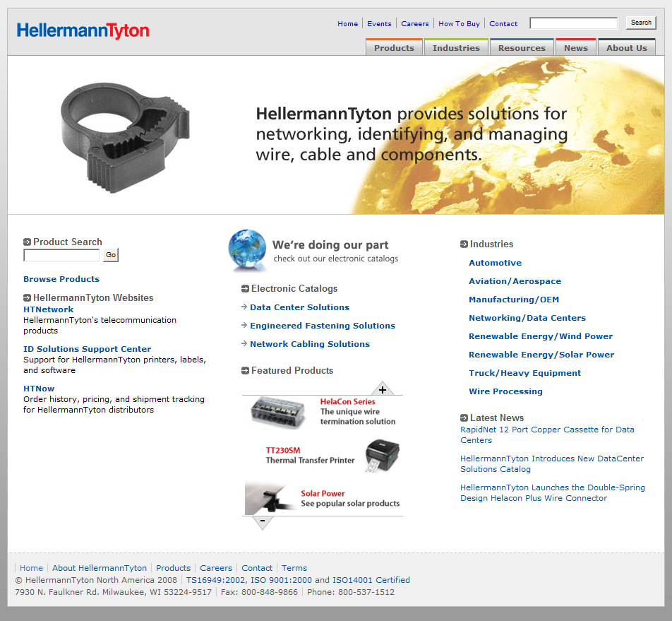Open the Resources tab
Screen dimensions: 672x621
point(522,47)
